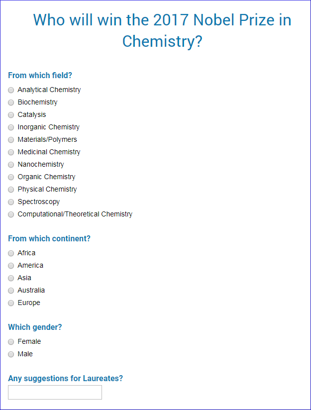The height and width of the screenshot is (410, 311).
Task: Select the Analytical Chemistry radio button
Action: [x=11, y=90]
